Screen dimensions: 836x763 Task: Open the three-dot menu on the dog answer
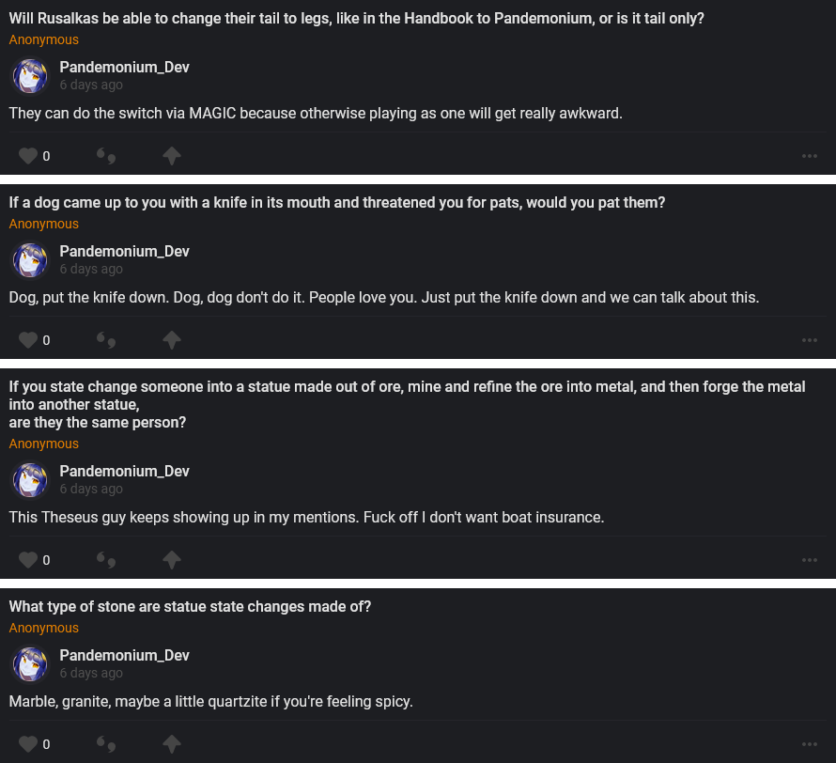810,340
